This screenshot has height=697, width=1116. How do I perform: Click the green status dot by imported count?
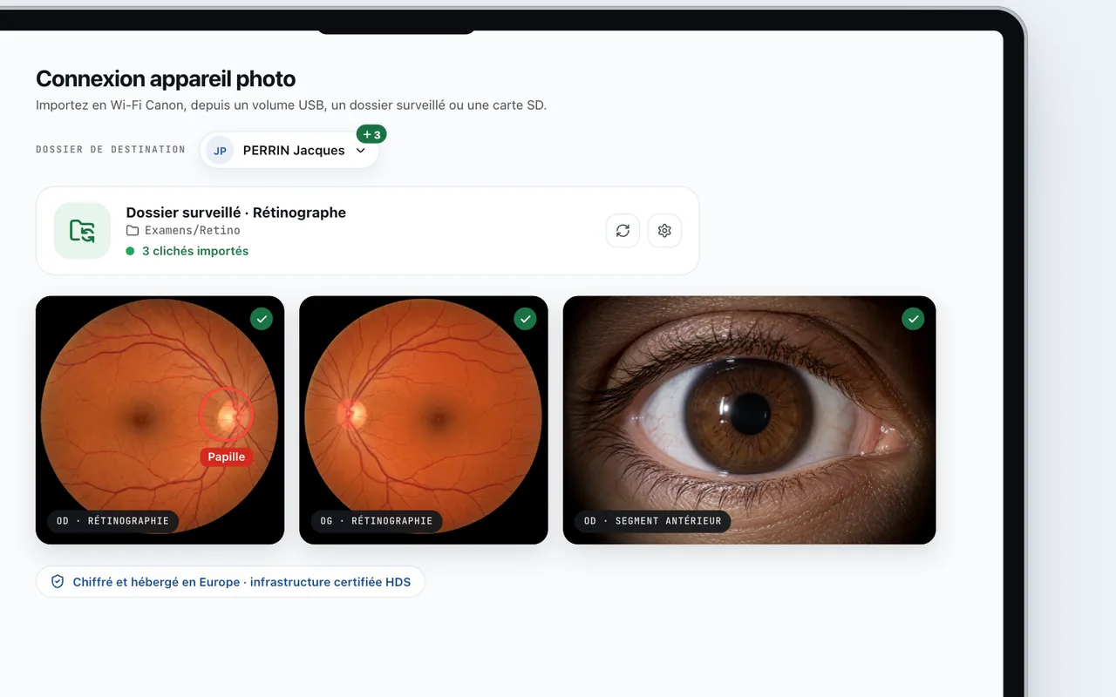pyautogui.click(x=130, y=251)
